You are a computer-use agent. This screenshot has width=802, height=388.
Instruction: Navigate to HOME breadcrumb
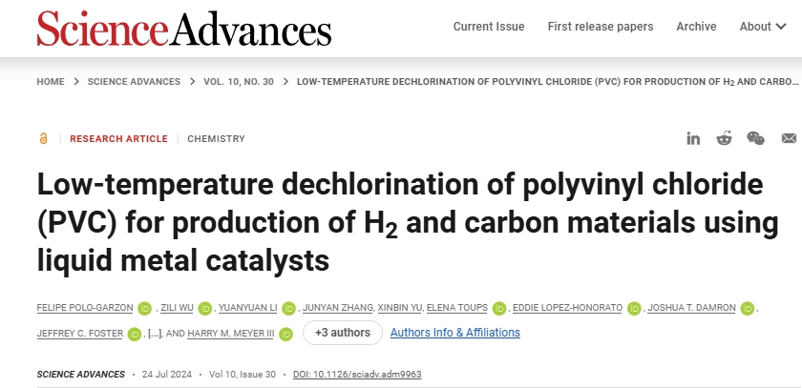click(51, 82)
